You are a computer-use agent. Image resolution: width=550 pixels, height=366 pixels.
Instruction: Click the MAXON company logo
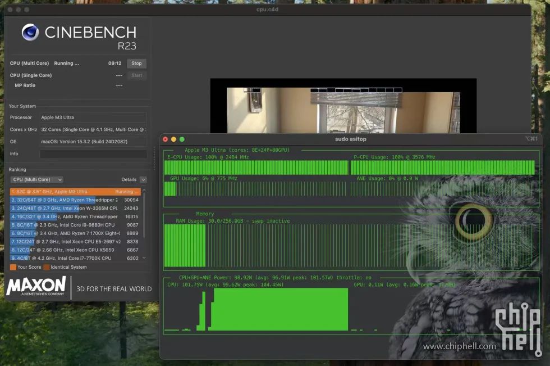[36, 286]
